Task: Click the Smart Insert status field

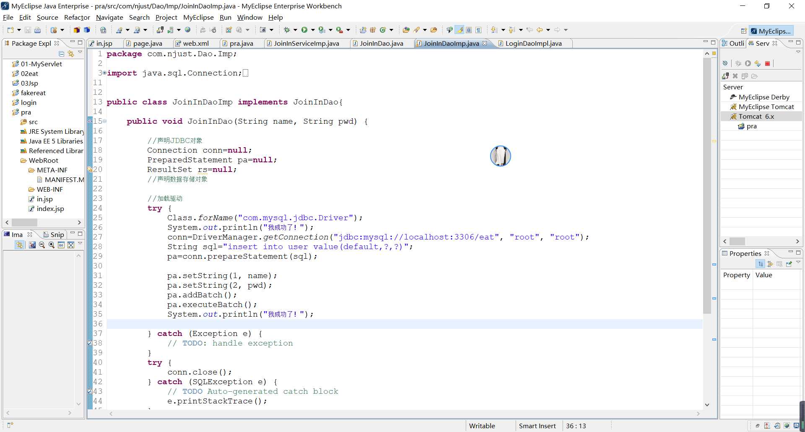Action: click(537, 426)
